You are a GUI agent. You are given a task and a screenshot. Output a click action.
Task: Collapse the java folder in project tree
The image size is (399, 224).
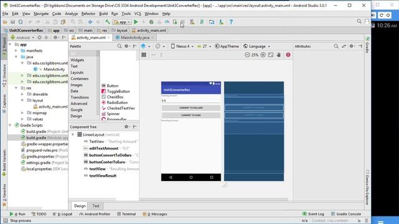coord(16,57)
